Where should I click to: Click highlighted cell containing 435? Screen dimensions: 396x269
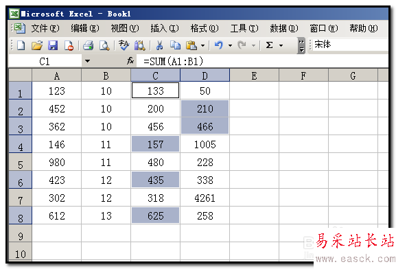pyautogui.click(x=155, y=180)
